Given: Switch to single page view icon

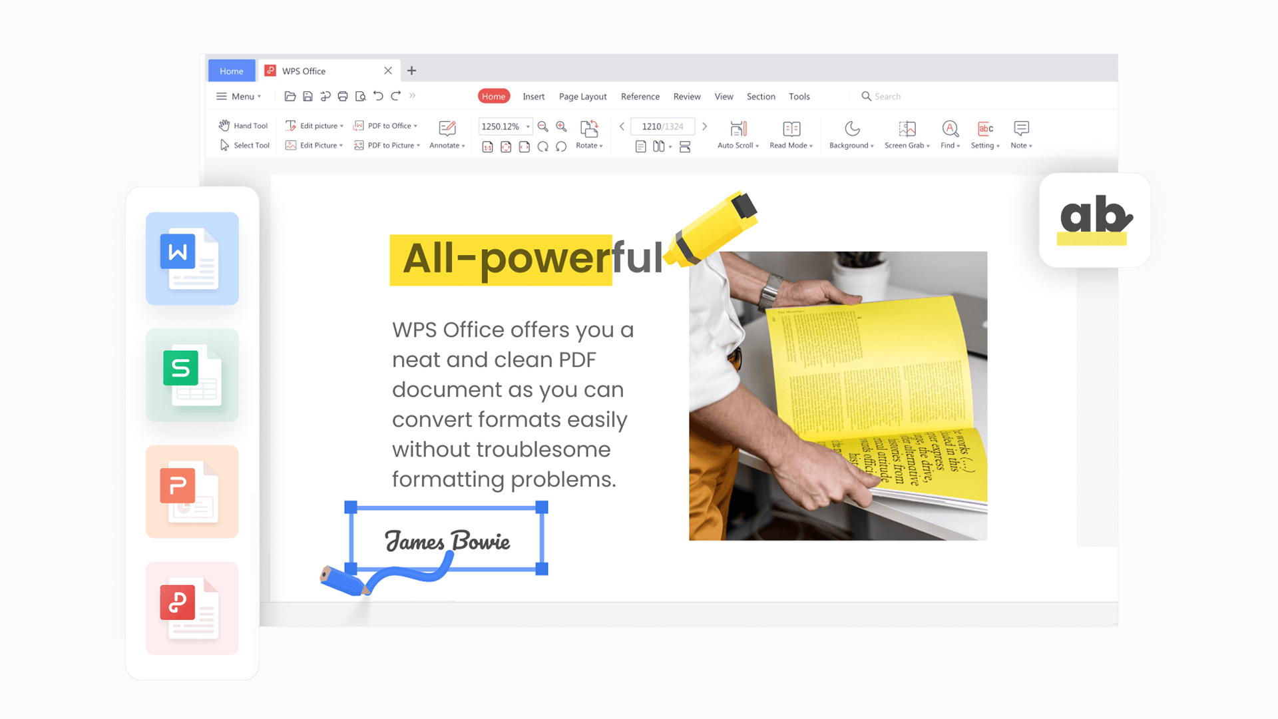Looking at the screenshot, I should pos(640,147).
